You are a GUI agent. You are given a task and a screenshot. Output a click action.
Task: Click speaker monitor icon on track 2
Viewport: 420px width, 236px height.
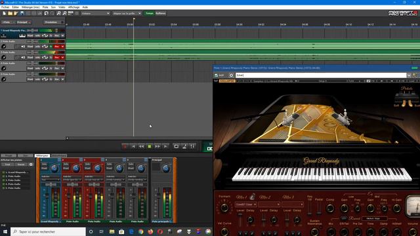click(x=23, y=47)
